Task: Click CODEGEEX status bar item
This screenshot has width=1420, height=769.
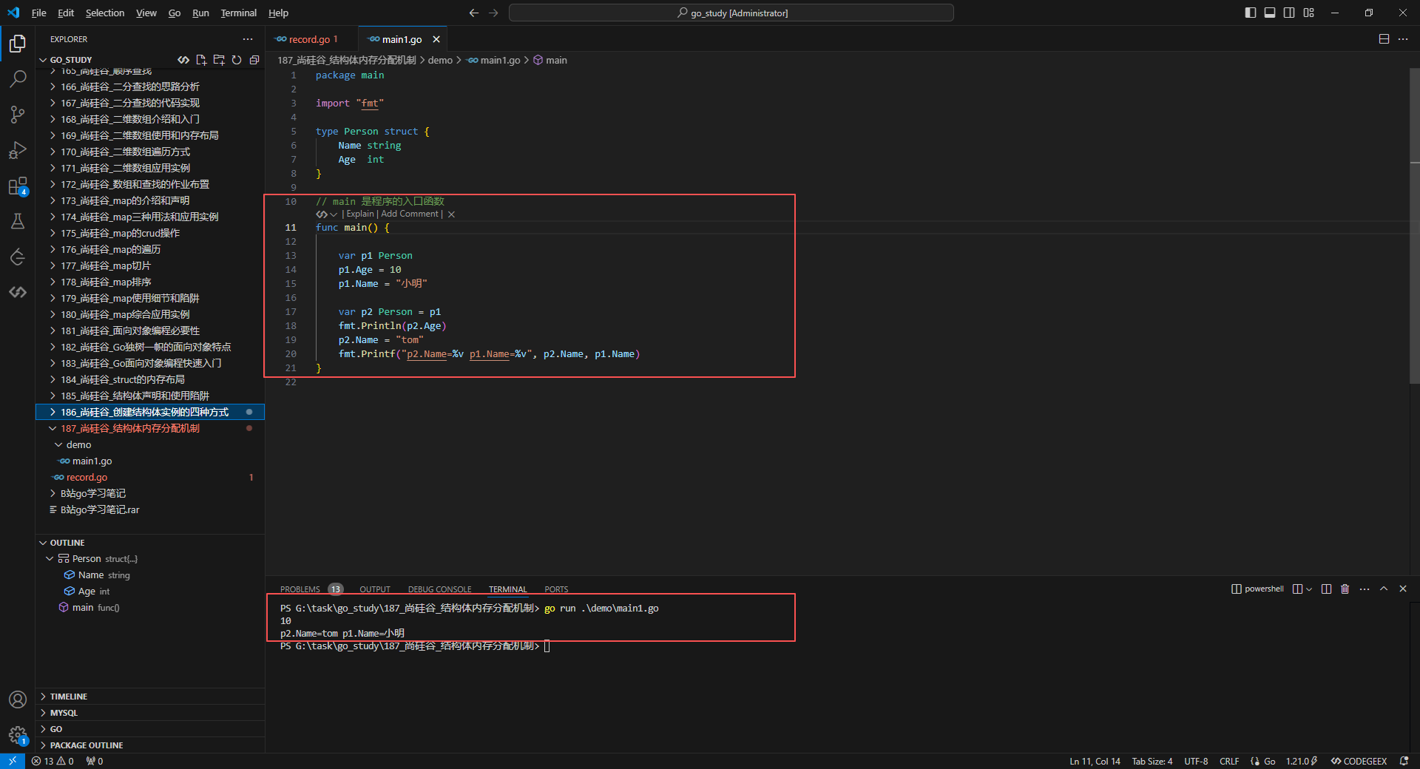Action: tap(1359, 761)
